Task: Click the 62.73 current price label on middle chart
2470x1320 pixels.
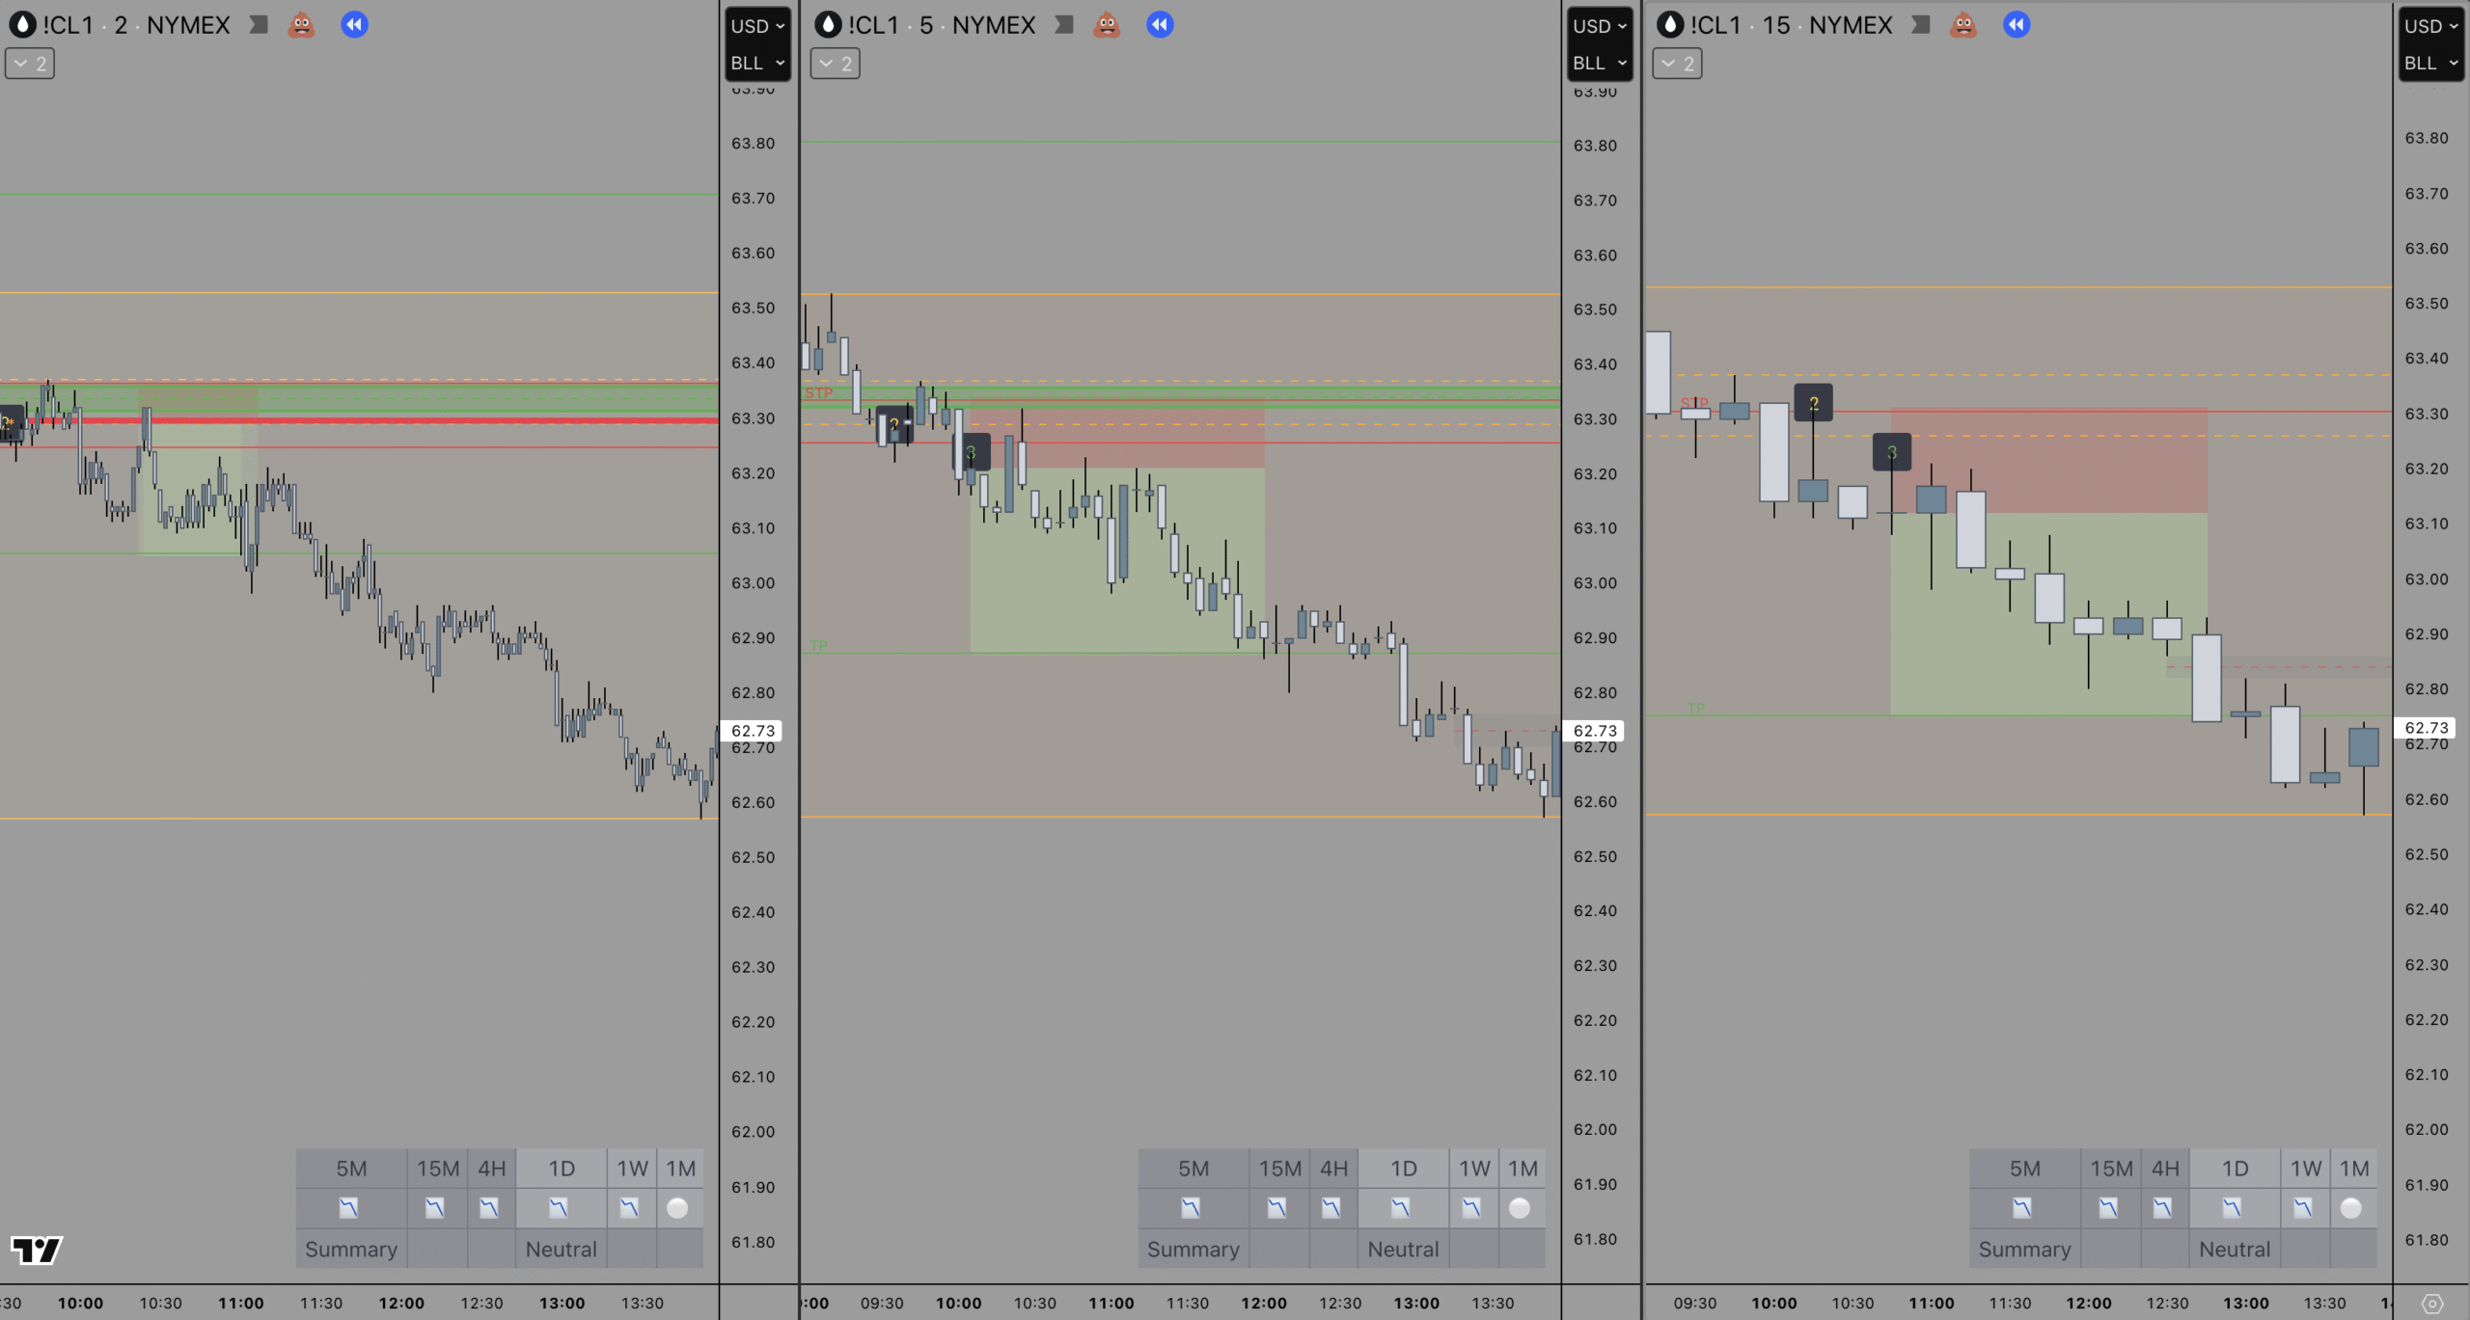Action: pos(1595,731)
